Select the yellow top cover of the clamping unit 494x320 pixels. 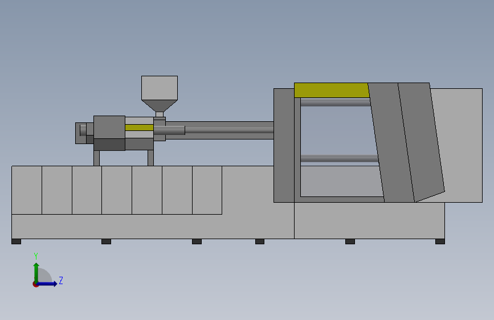click(x=332, y=90)
